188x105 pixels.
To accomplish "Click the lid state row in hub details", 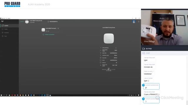I will point(109,53).
